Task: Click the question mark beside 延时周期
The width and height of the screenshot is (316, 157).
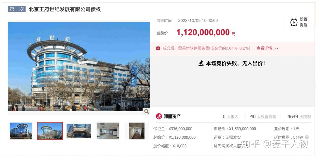Action: click(307, 137)
